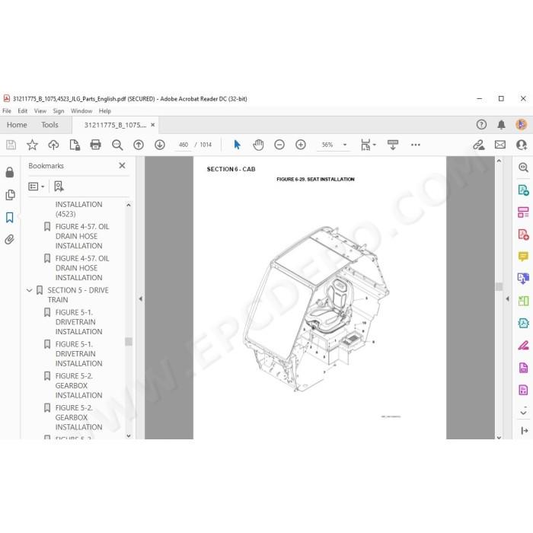Go to next page arrow
533x533 pixels.
coord(160,145)
